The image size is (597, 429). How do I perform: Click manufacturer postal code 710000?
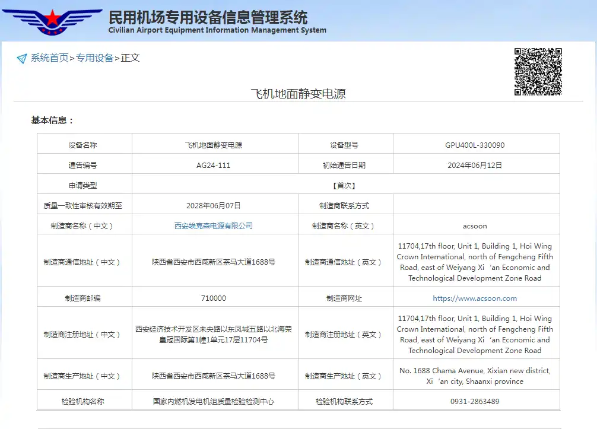pos(214,298)
